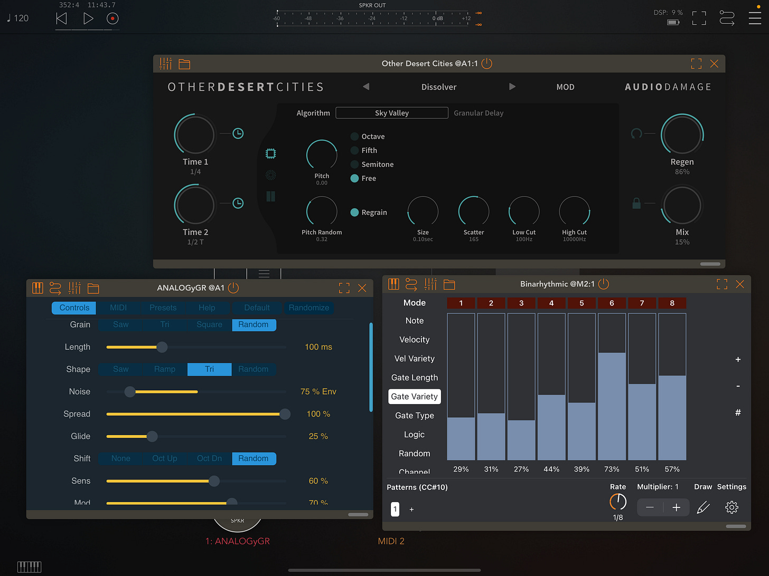
Task: Open the Dissolver preset name
Action: point(439,87)
